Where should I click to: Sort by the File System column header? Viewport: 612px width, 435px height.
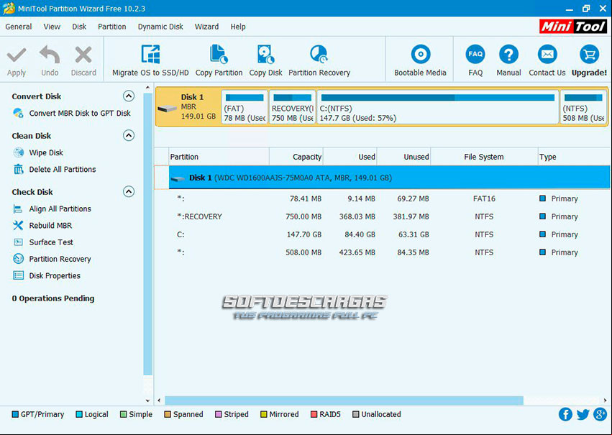484,157
